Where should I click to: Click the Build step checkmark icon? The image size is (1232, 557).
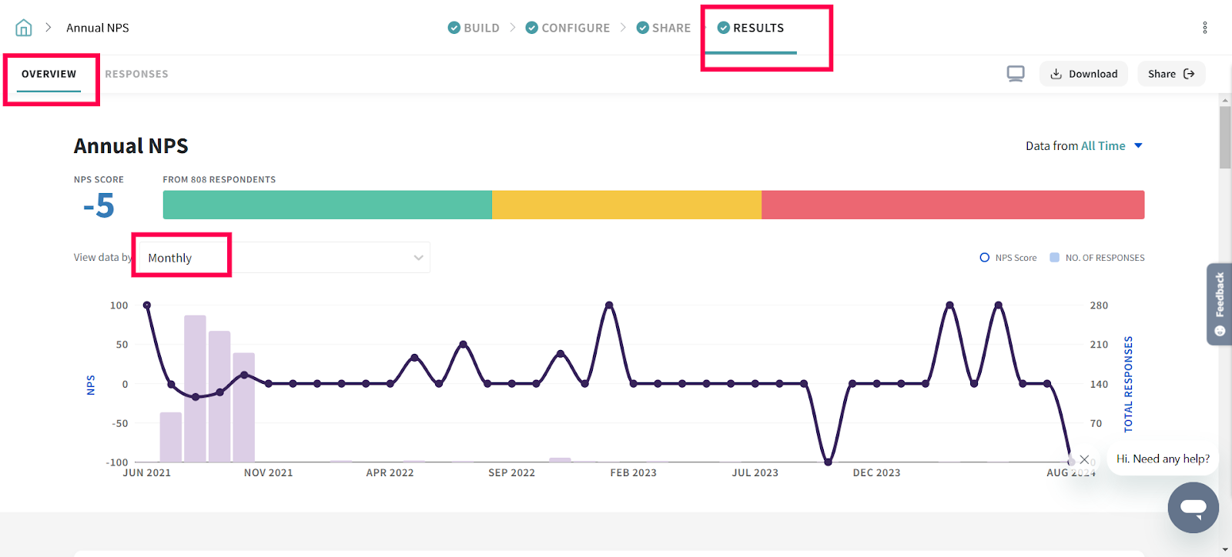click(454, 28)
